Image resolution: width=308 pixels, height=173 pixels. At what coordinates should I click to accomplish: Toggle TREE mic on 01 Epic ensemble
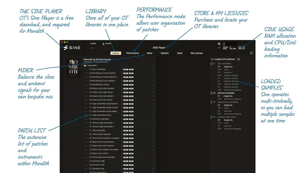click(x=131, y=69)
